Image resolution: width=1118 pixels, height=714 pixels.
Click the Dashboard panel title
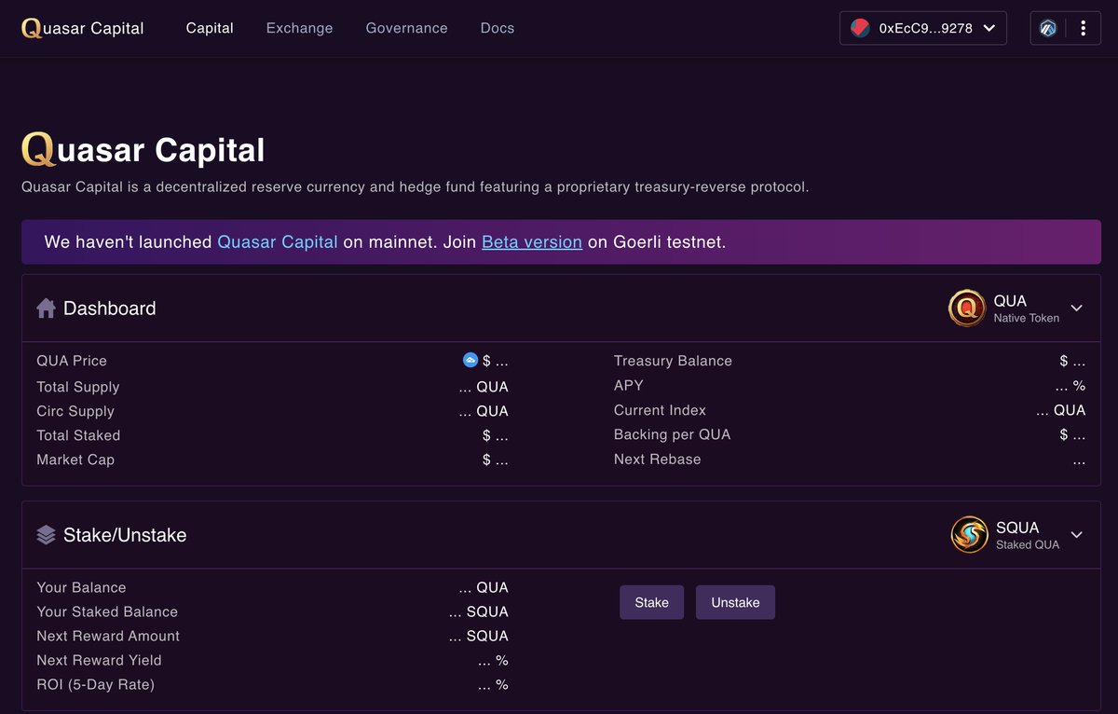110,309
